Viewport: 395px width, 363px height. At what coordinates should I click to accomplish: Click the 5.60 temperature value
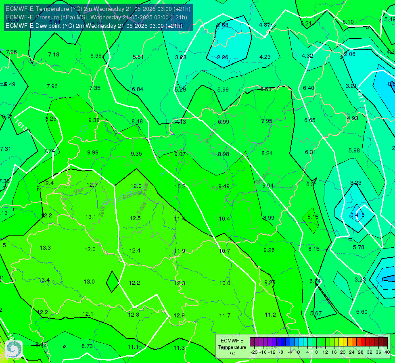pos(362,312)
